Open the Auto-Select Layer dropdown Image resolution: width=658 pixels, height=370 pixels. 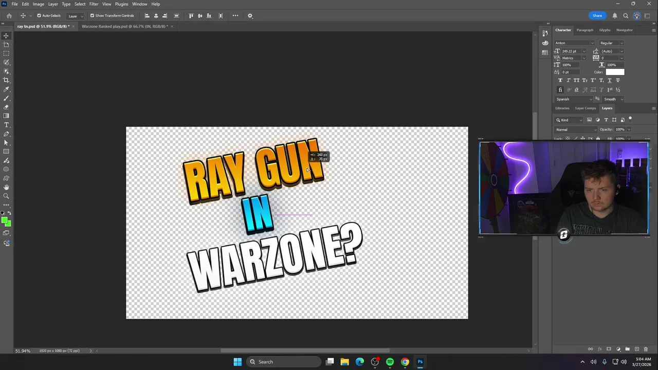[75, 16]
